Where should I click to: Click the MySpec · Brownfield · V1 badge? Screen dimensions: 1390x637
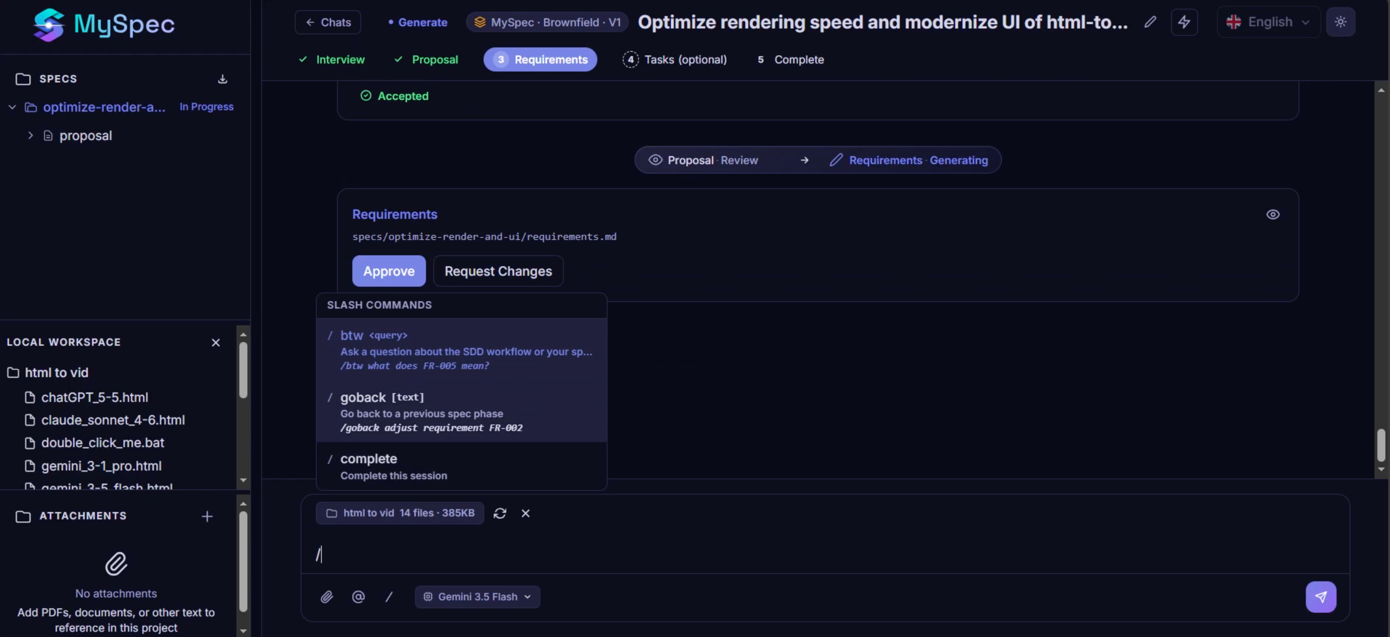click(x=547, y=23)
